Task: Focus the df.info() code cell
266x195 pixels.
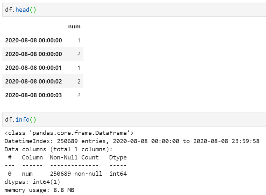Action: click(x=130, y=120)
